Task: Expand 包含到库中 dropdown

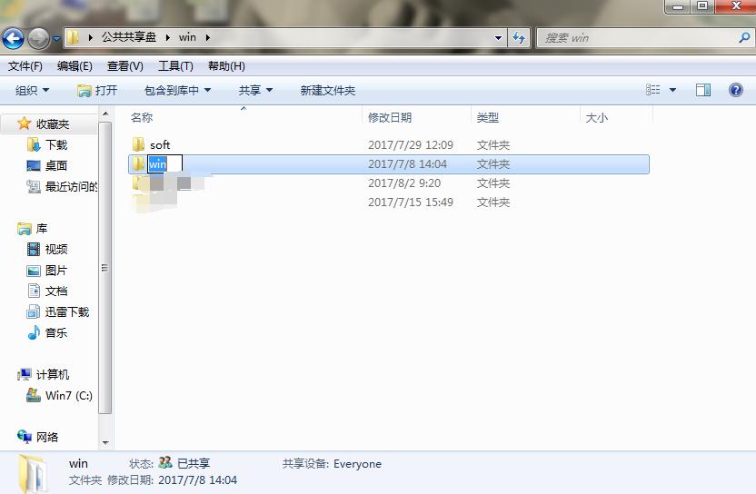Action: (x=177, y=90)
